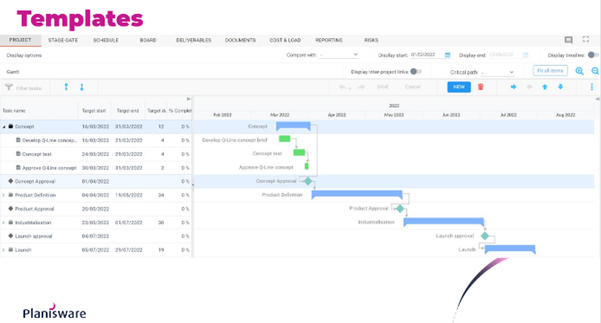Select the Product Definition summary bar
Viewport: 601px width, 323px height.
(x=356, y=195)
